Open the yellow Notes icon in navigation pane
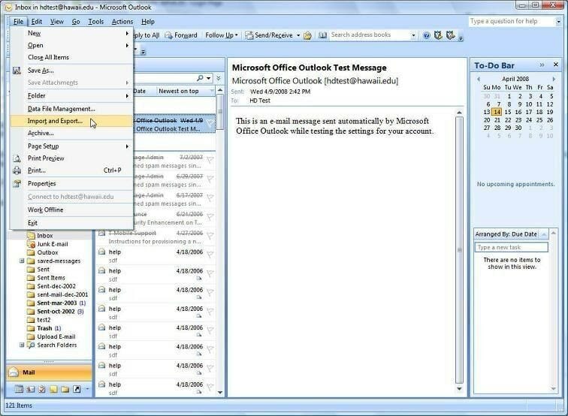Screen dimensions: 568x416 coord(53,389)
